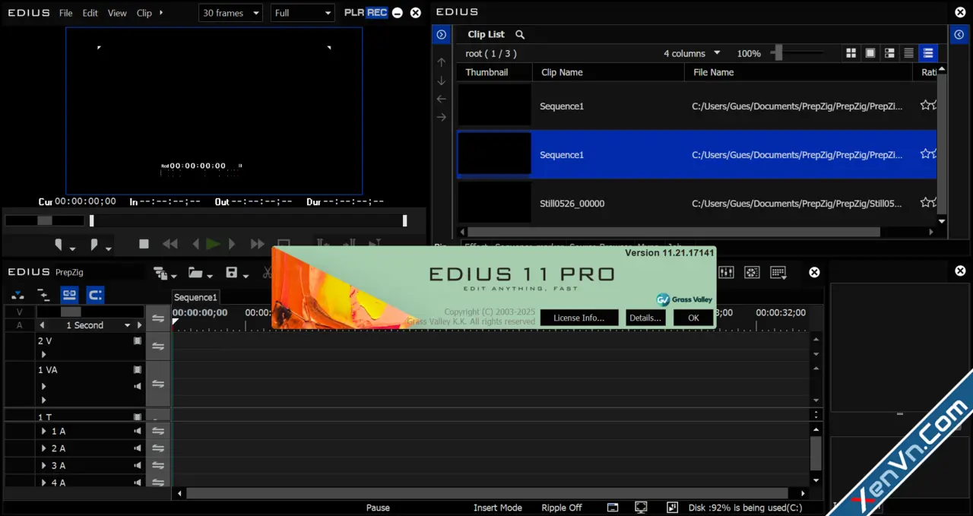Click the up arrow in the bin sidebar
The image size is (973, 516).
(441, 62)
